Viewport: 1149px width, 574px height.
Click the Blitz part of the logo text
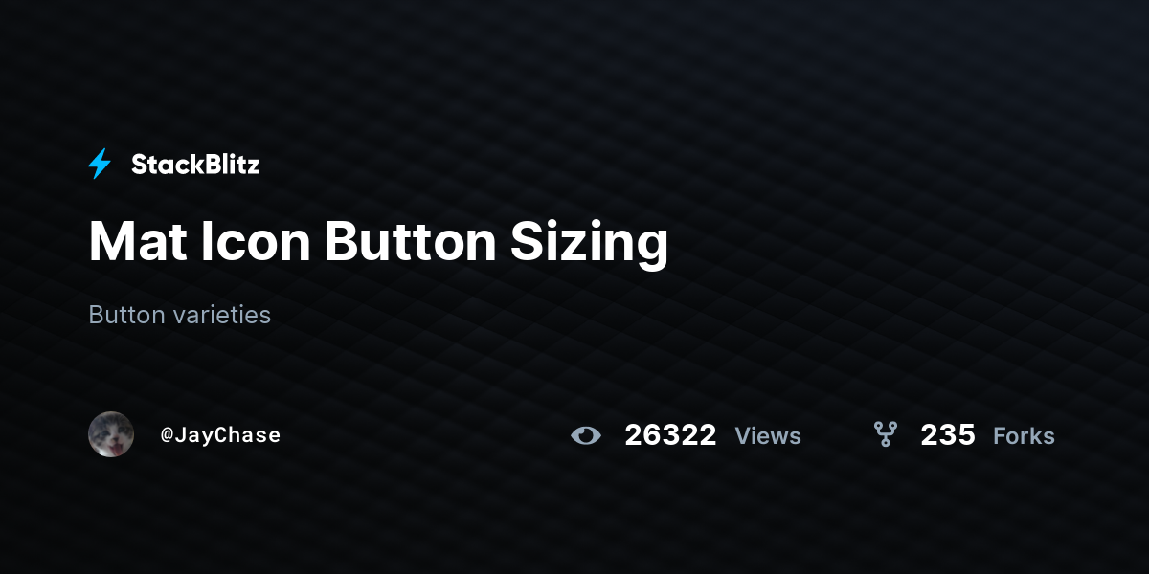click(229, 165)
